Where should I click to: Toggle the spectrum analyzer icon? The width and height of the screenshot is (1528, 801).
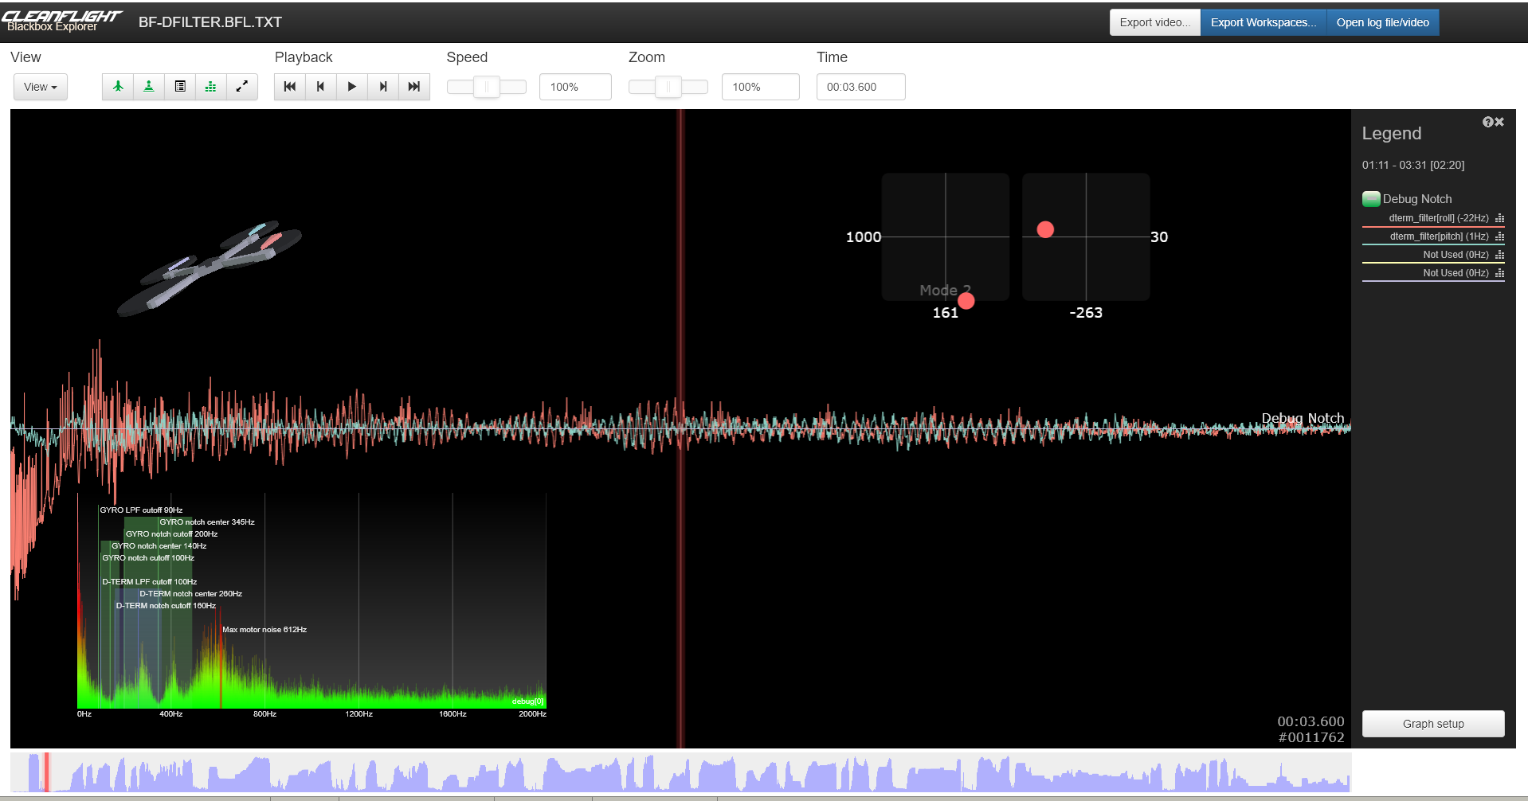coord(210,87)
